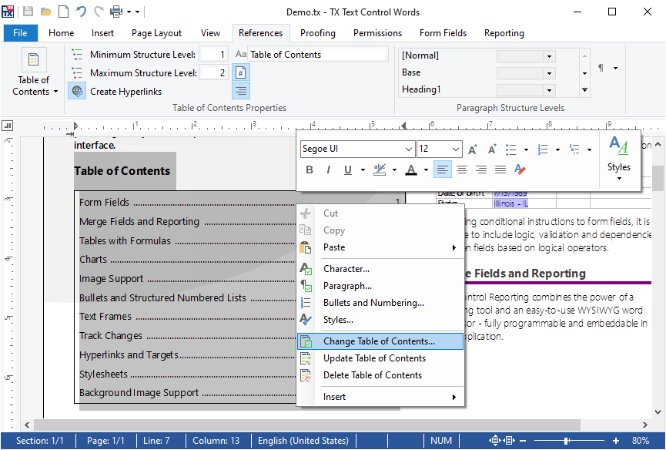Viewport: 666px width, 450px height.
Task: Click the Table of Contents title text field
Action: tap(317, 55)
